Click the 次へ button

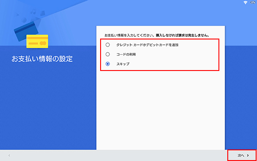pyautogui.click(x=242, y=155)
